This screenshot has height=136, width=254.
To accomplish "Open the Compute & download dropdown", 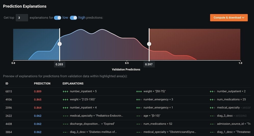I will click(229, 18).
